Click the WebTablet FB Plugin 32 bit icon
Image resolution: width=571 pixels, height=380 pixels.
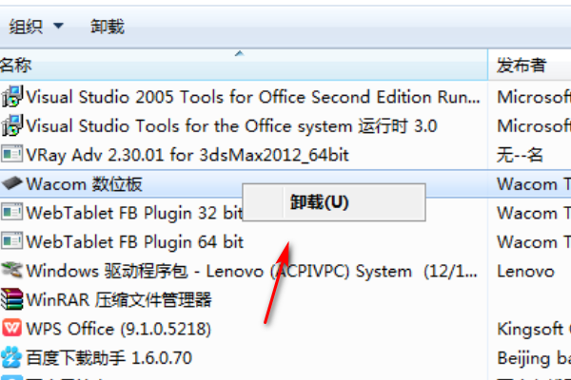12,213
